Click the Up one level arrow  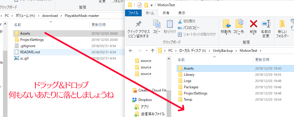pos(153,50)
